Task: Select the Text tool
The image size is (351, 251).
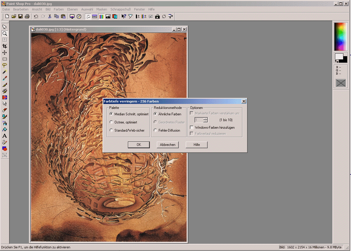Action: tap(5, 136)
